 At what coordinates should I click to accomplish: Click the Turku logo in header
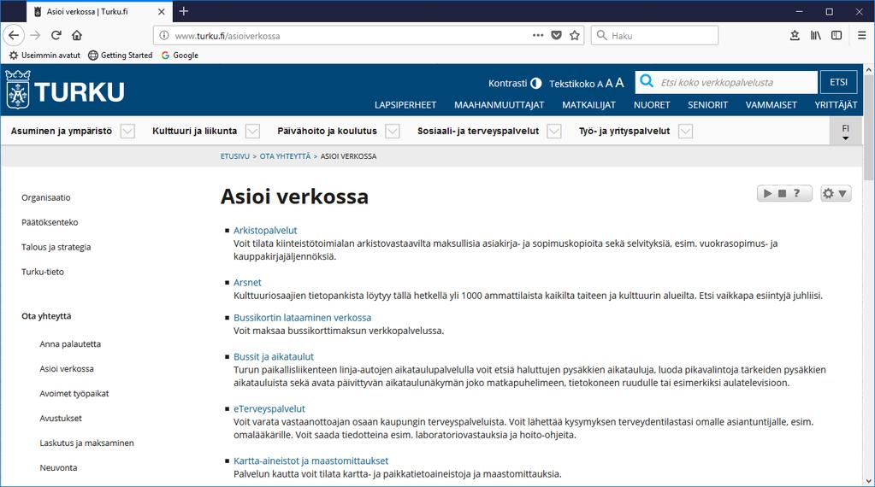click(65, 89)
